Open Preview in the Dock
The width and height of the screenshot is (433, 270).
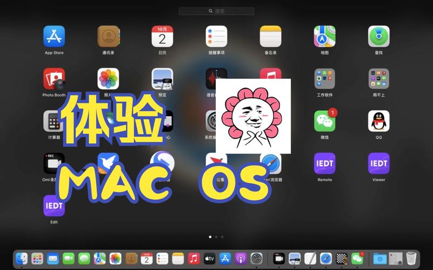tap(295, 259)
